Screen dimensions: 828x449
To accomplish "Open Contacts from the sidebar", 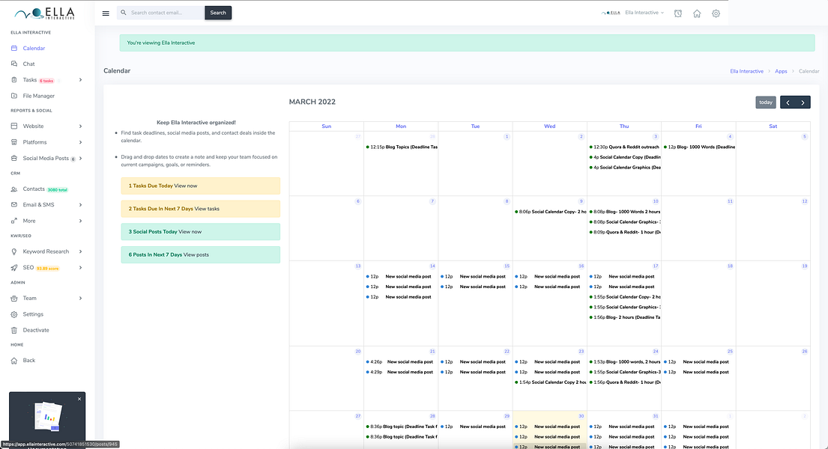I will tap(34, 189).
